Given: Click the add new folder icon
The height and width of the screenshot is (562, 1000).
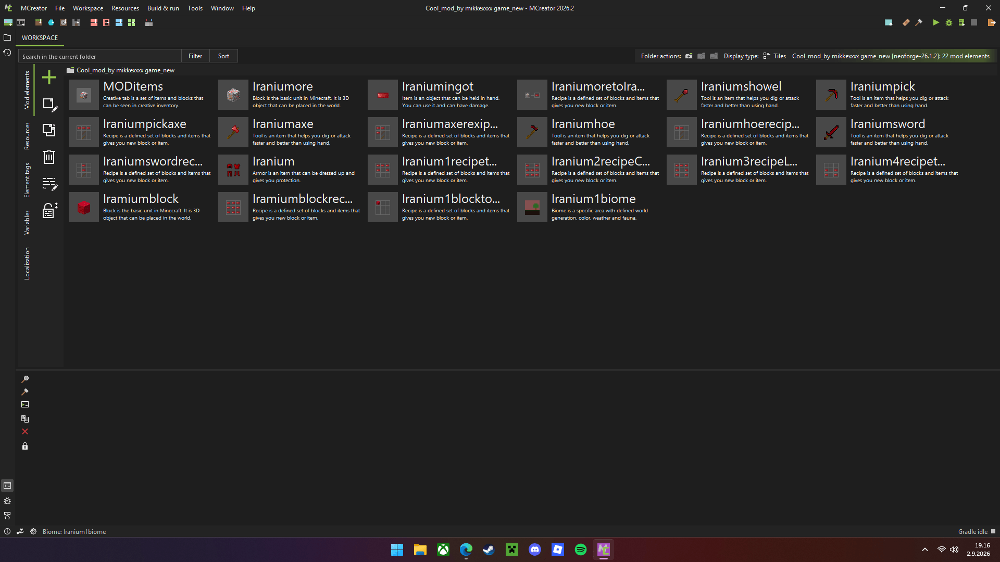Looking at the screenshot, I should point(689,56).
